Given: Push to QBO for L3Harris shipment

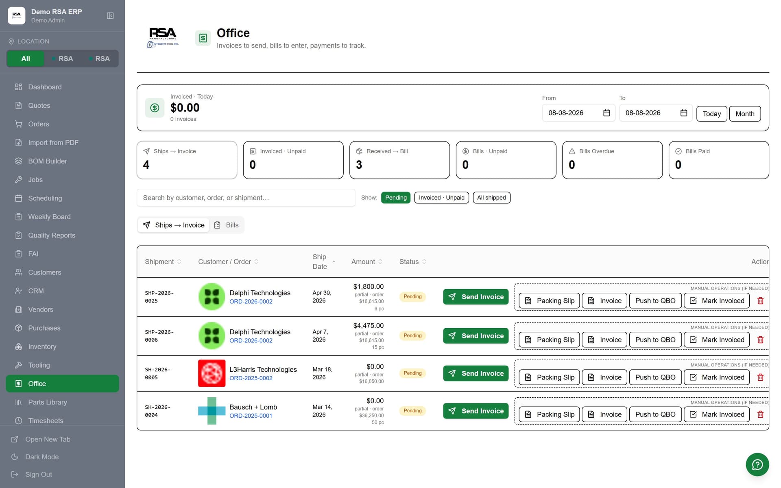Looking at the screenshot, I should pyautogui.click(x=655, y=377).
